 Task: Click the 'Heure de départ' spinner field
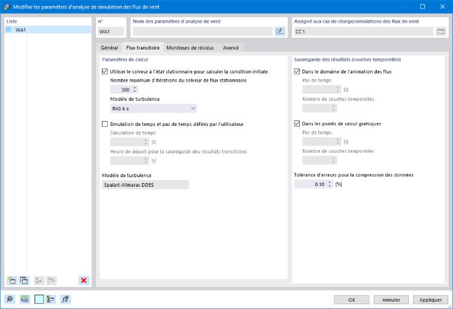[130, 160]
